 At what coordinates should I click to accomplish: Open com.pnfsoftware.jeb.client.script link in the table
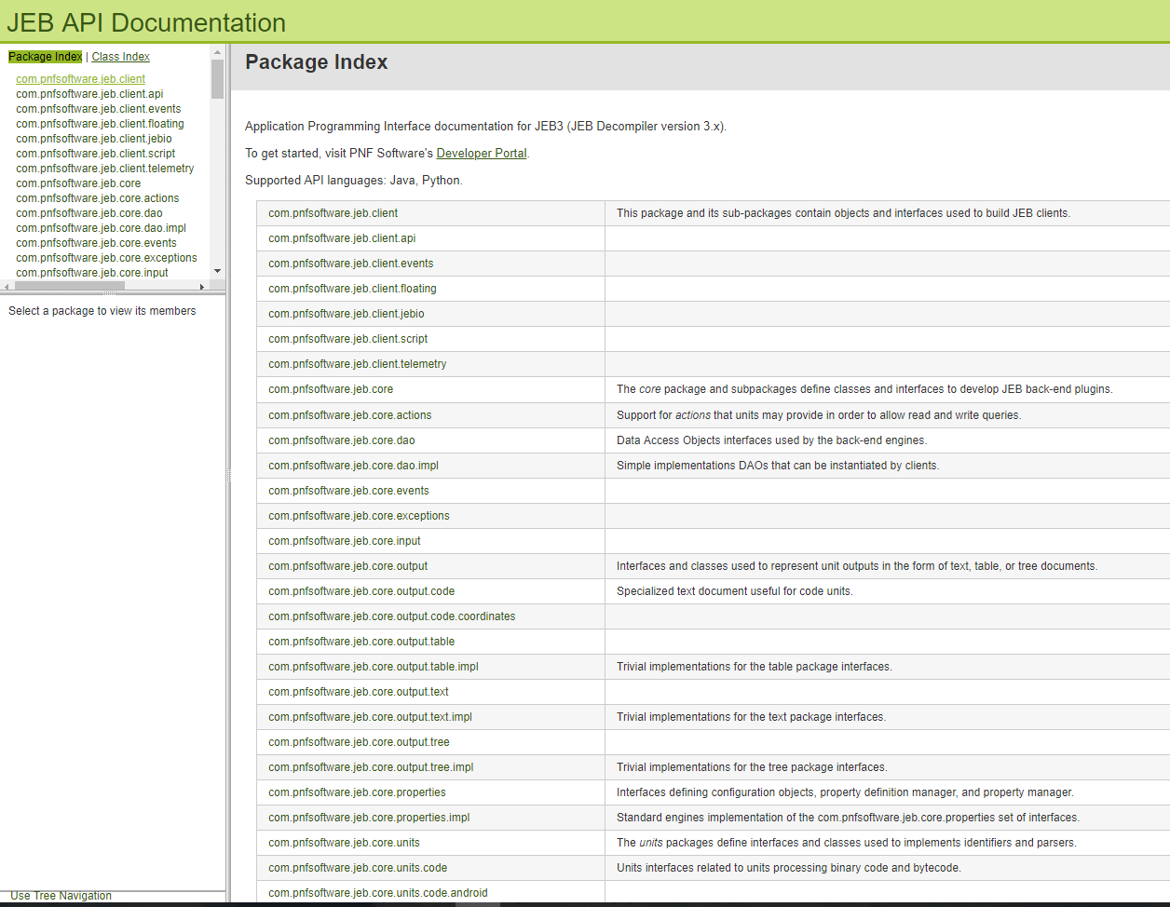coord(348,339)
